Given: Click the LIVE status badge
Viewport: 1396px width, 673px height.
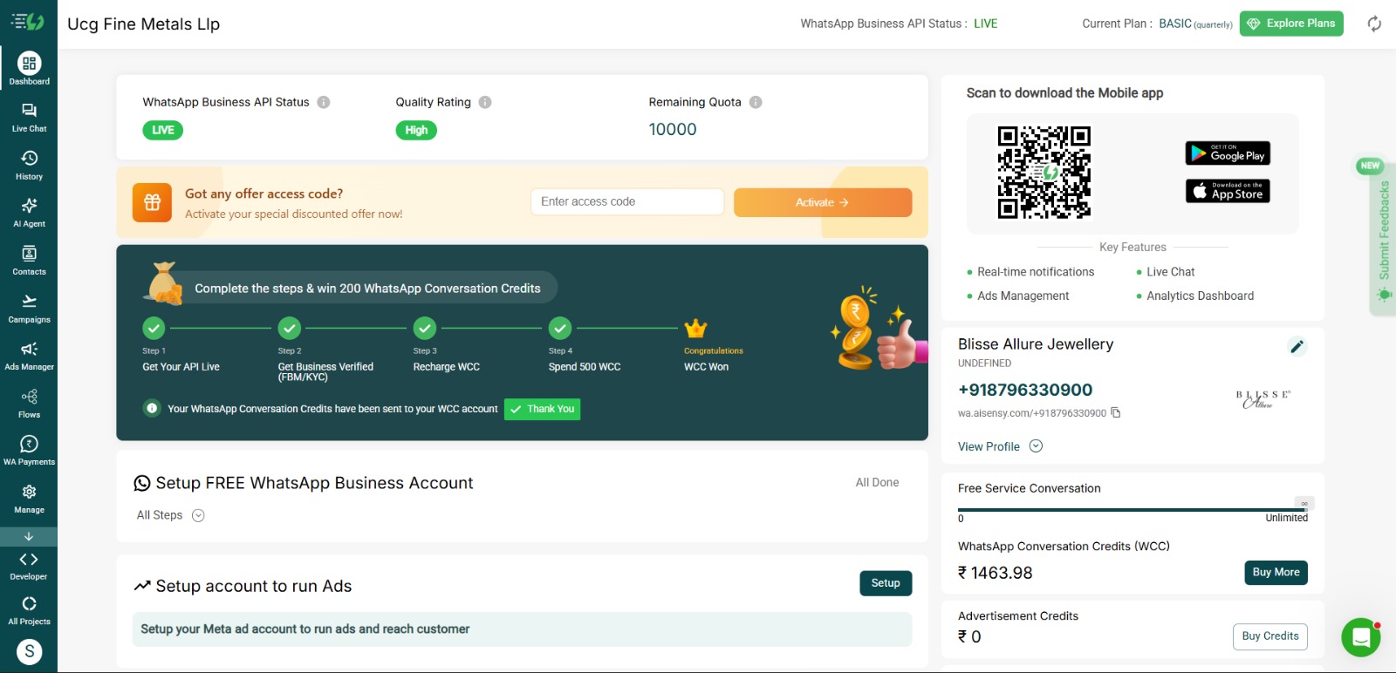Looking at the screenshot, I should (x=163, y=130).
